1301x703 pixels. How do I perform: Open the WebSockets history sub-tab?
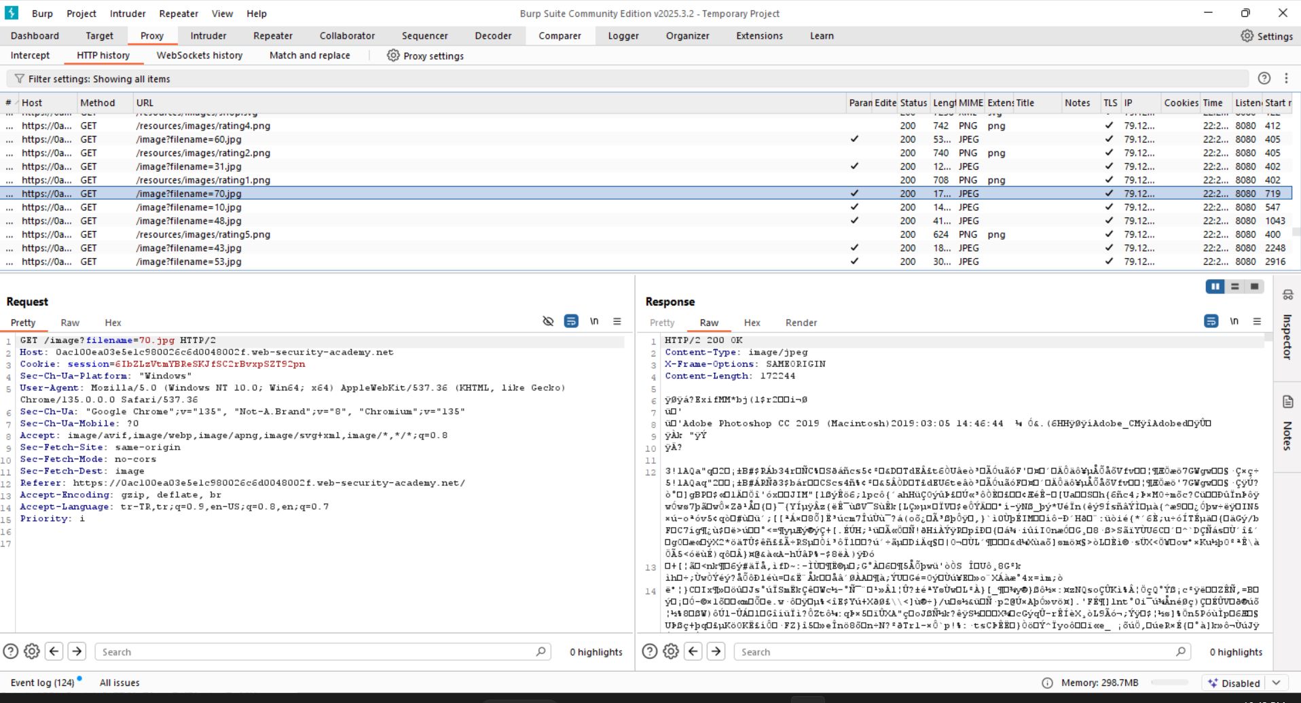[x=200, y=56]
